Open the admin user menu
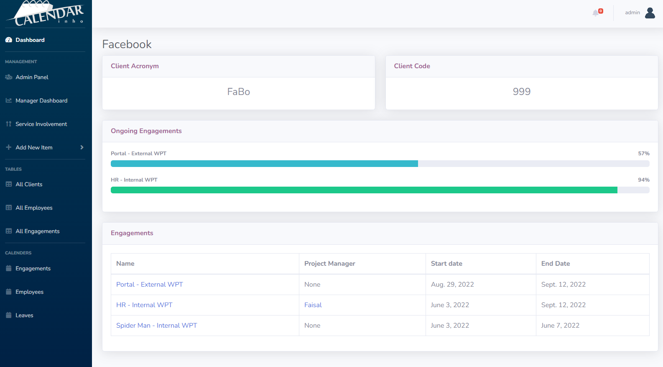Viewport: 663px width, 367px height. coord(640,13)
